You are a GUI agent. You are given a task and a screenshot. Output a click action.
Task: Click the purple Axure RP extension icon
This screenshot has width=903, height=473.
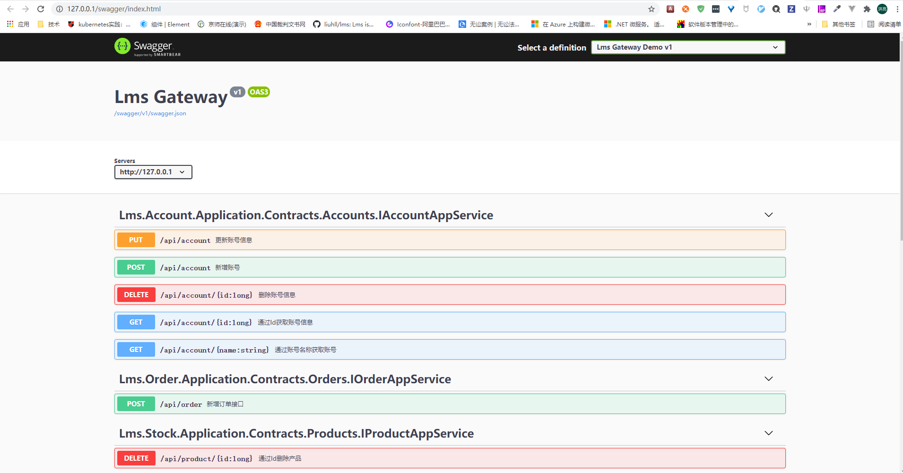click(x=822, y=9)
